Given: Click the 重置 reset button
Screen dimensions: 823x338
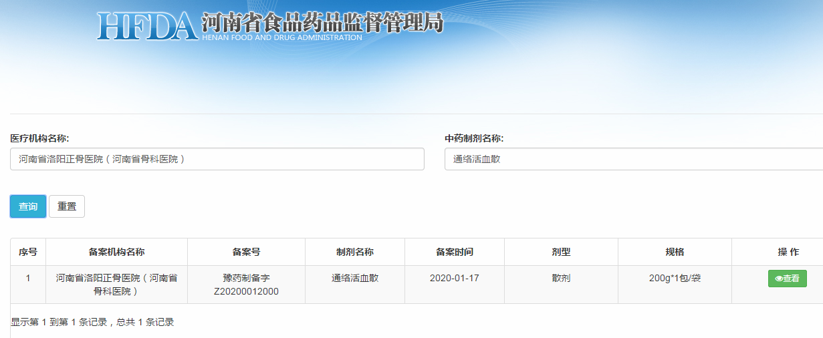Looking at the screenshot, I should (x=67, y=206).
